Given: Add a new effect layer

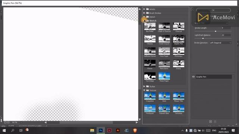Looking at the screenshot, I should coord(211,122).
